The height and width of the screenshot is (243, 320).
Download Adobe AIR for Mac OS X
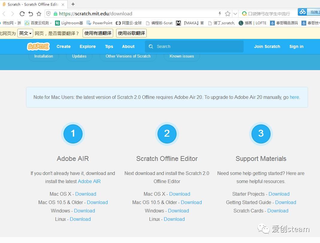pos(86,194)
